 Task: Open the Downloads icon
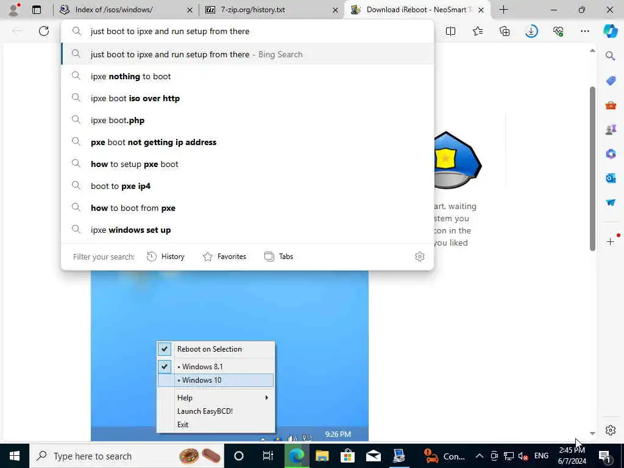[531, 31]
